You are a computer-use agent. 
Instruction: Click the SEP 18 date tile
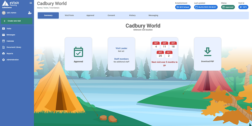[173, 45]
